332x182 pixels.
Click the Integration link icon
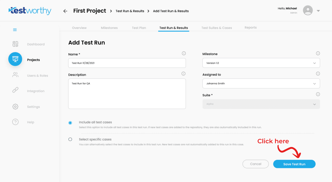coord(15,90)
